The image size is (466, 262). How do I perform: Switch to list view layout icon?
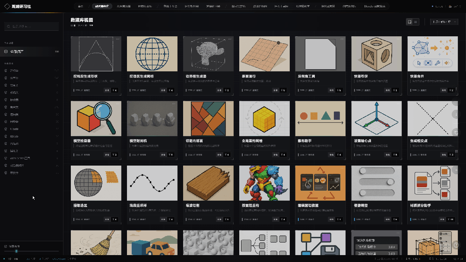[416, 22]
